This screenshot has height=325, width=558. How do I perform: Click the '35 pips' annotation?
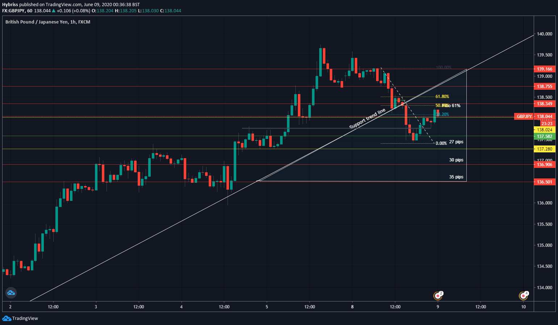(x=456, y=177)
